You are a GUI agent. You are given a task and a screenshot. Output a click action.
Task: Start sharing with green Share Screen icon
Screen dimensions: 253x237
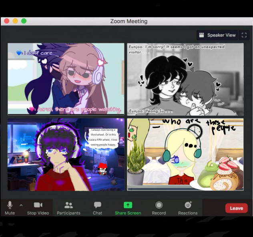pyautogui.click(x=128, y=205)
